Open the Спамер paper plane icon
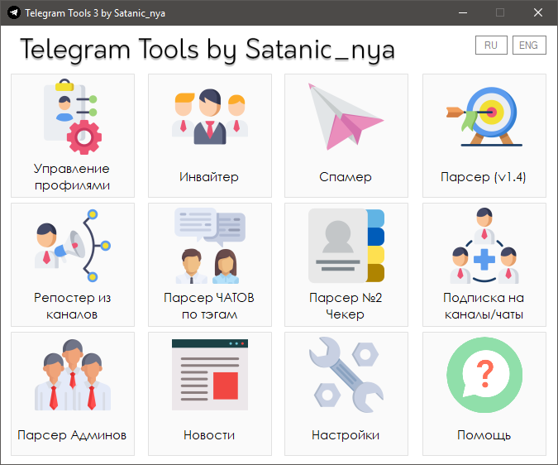558x465 pixels. pyautogui.click(x=346, y=117)
